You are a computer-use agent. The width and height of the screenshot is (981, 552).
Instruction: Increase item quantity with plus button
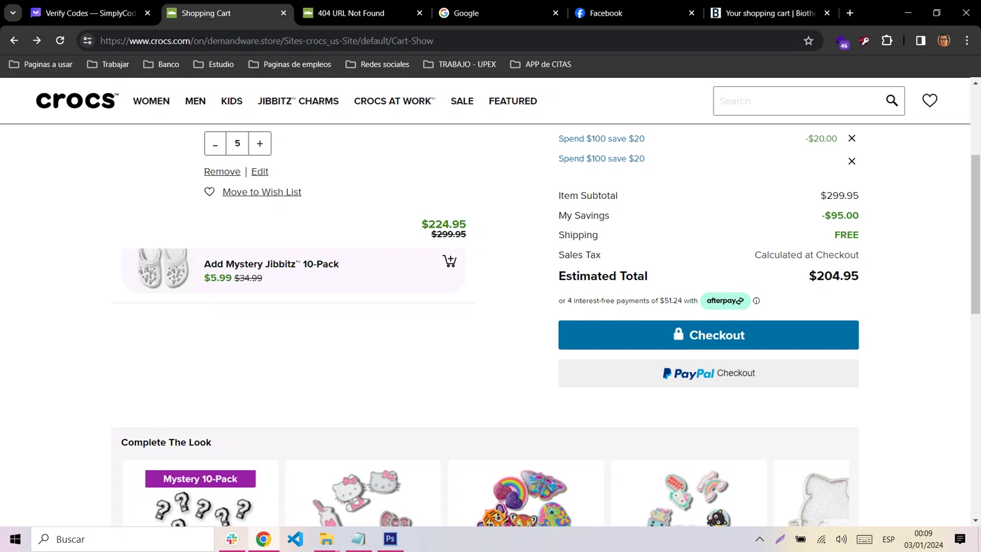coord(260,143)
